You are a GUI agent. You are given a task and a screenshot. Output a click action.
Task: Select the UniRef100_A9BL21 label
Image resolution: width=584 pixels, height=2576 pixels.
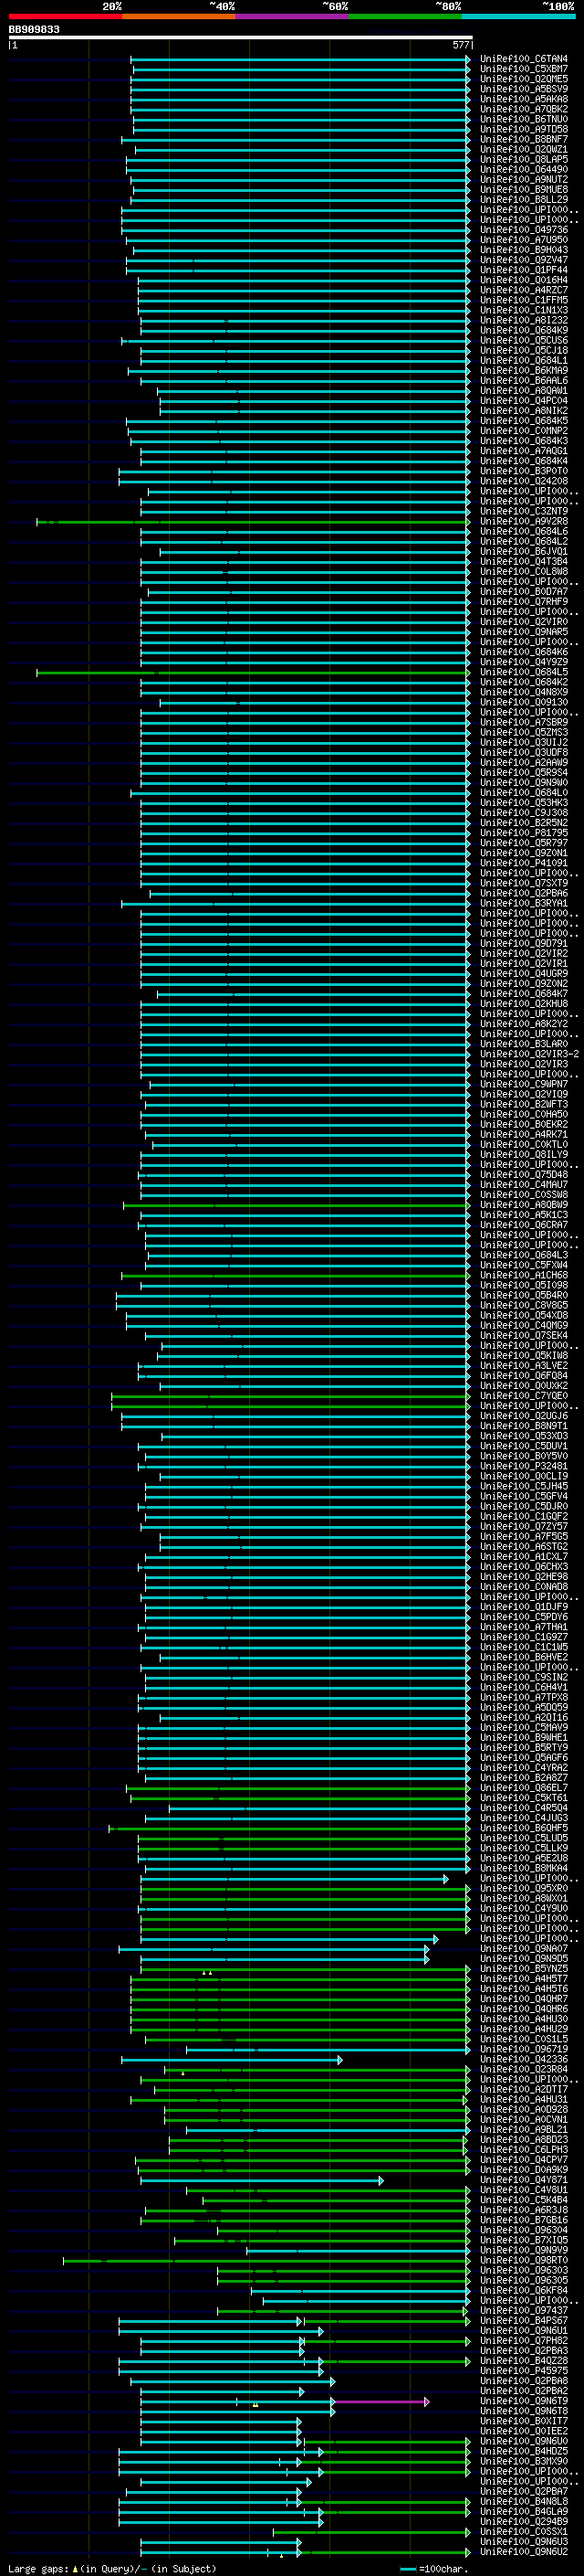[x=524, y=2131]
